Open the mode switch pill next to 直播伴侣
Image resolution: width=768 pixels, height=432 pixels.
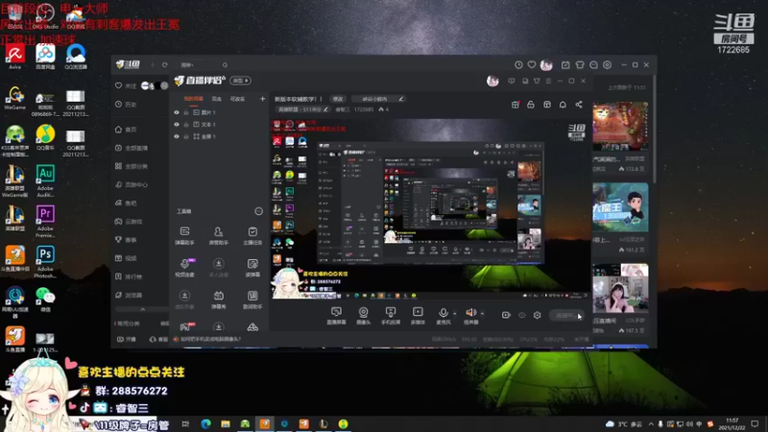(241, 81)
